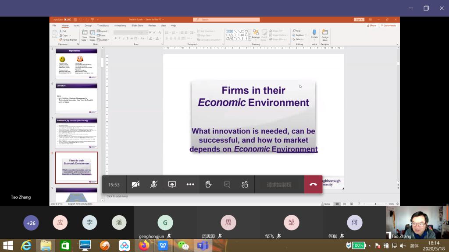The width and height of the screenshot is (449, 252).
Task: Click the 请求控制权 request control button
Action: 279,185
